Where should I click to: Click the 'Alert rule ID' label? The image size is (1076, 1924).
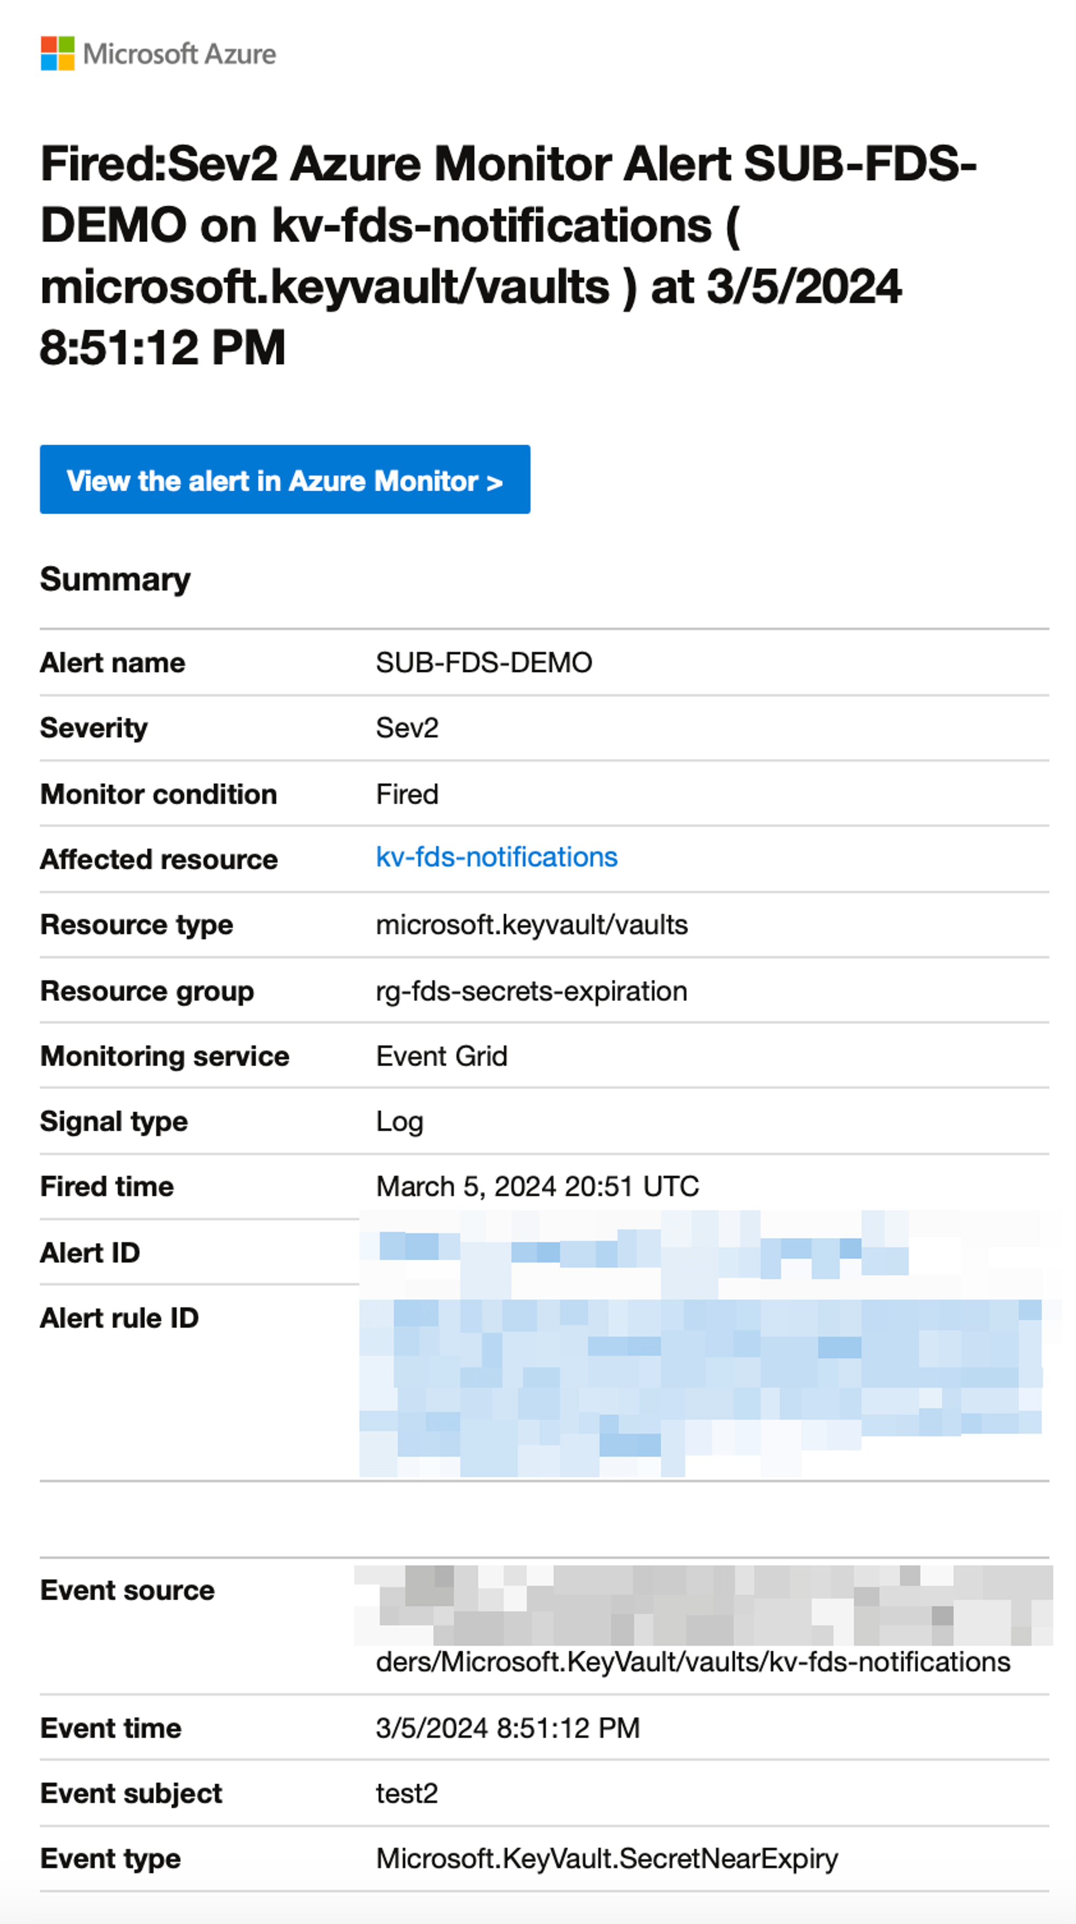click(119, 1318)
